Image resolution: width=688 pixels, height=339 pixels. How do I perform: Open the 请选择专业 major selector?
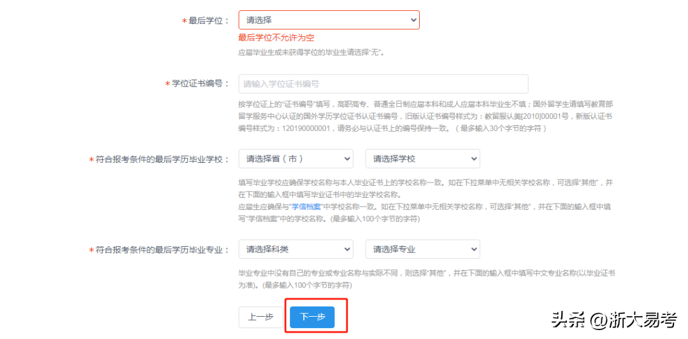(x=422, y=249)
